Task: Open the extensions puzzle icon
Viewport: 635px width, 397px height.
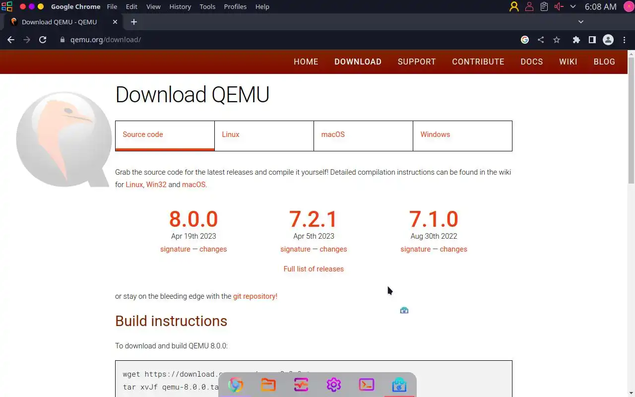Action: 576,40
